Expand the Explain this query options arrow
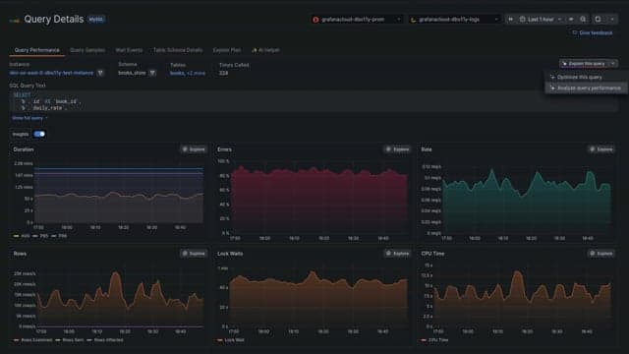This screenshot has width=629, height=354. (x=613, y=64)
